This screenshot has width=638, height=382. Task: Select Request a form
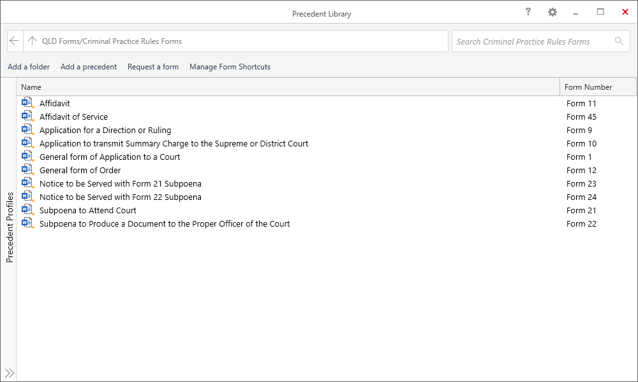point(153,67)
